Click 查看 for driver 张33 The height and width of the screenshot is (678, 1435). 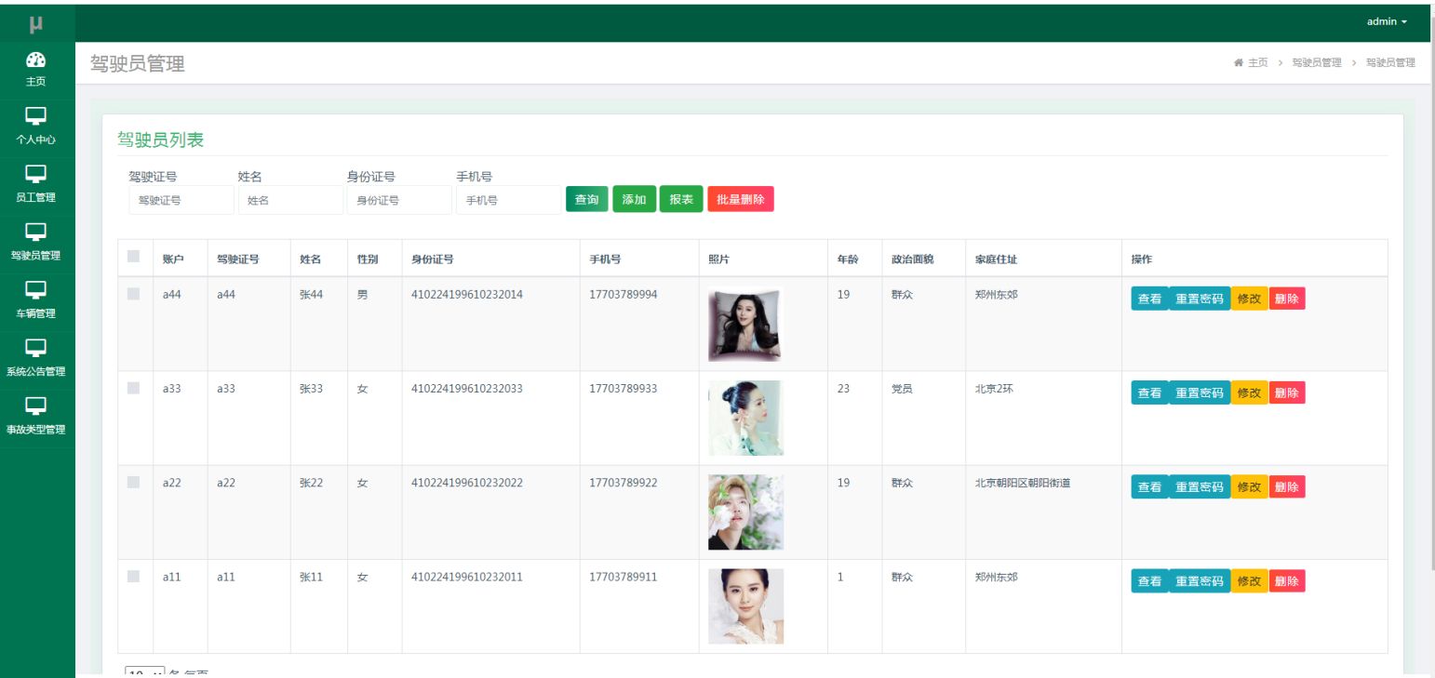click(1149, 392)
